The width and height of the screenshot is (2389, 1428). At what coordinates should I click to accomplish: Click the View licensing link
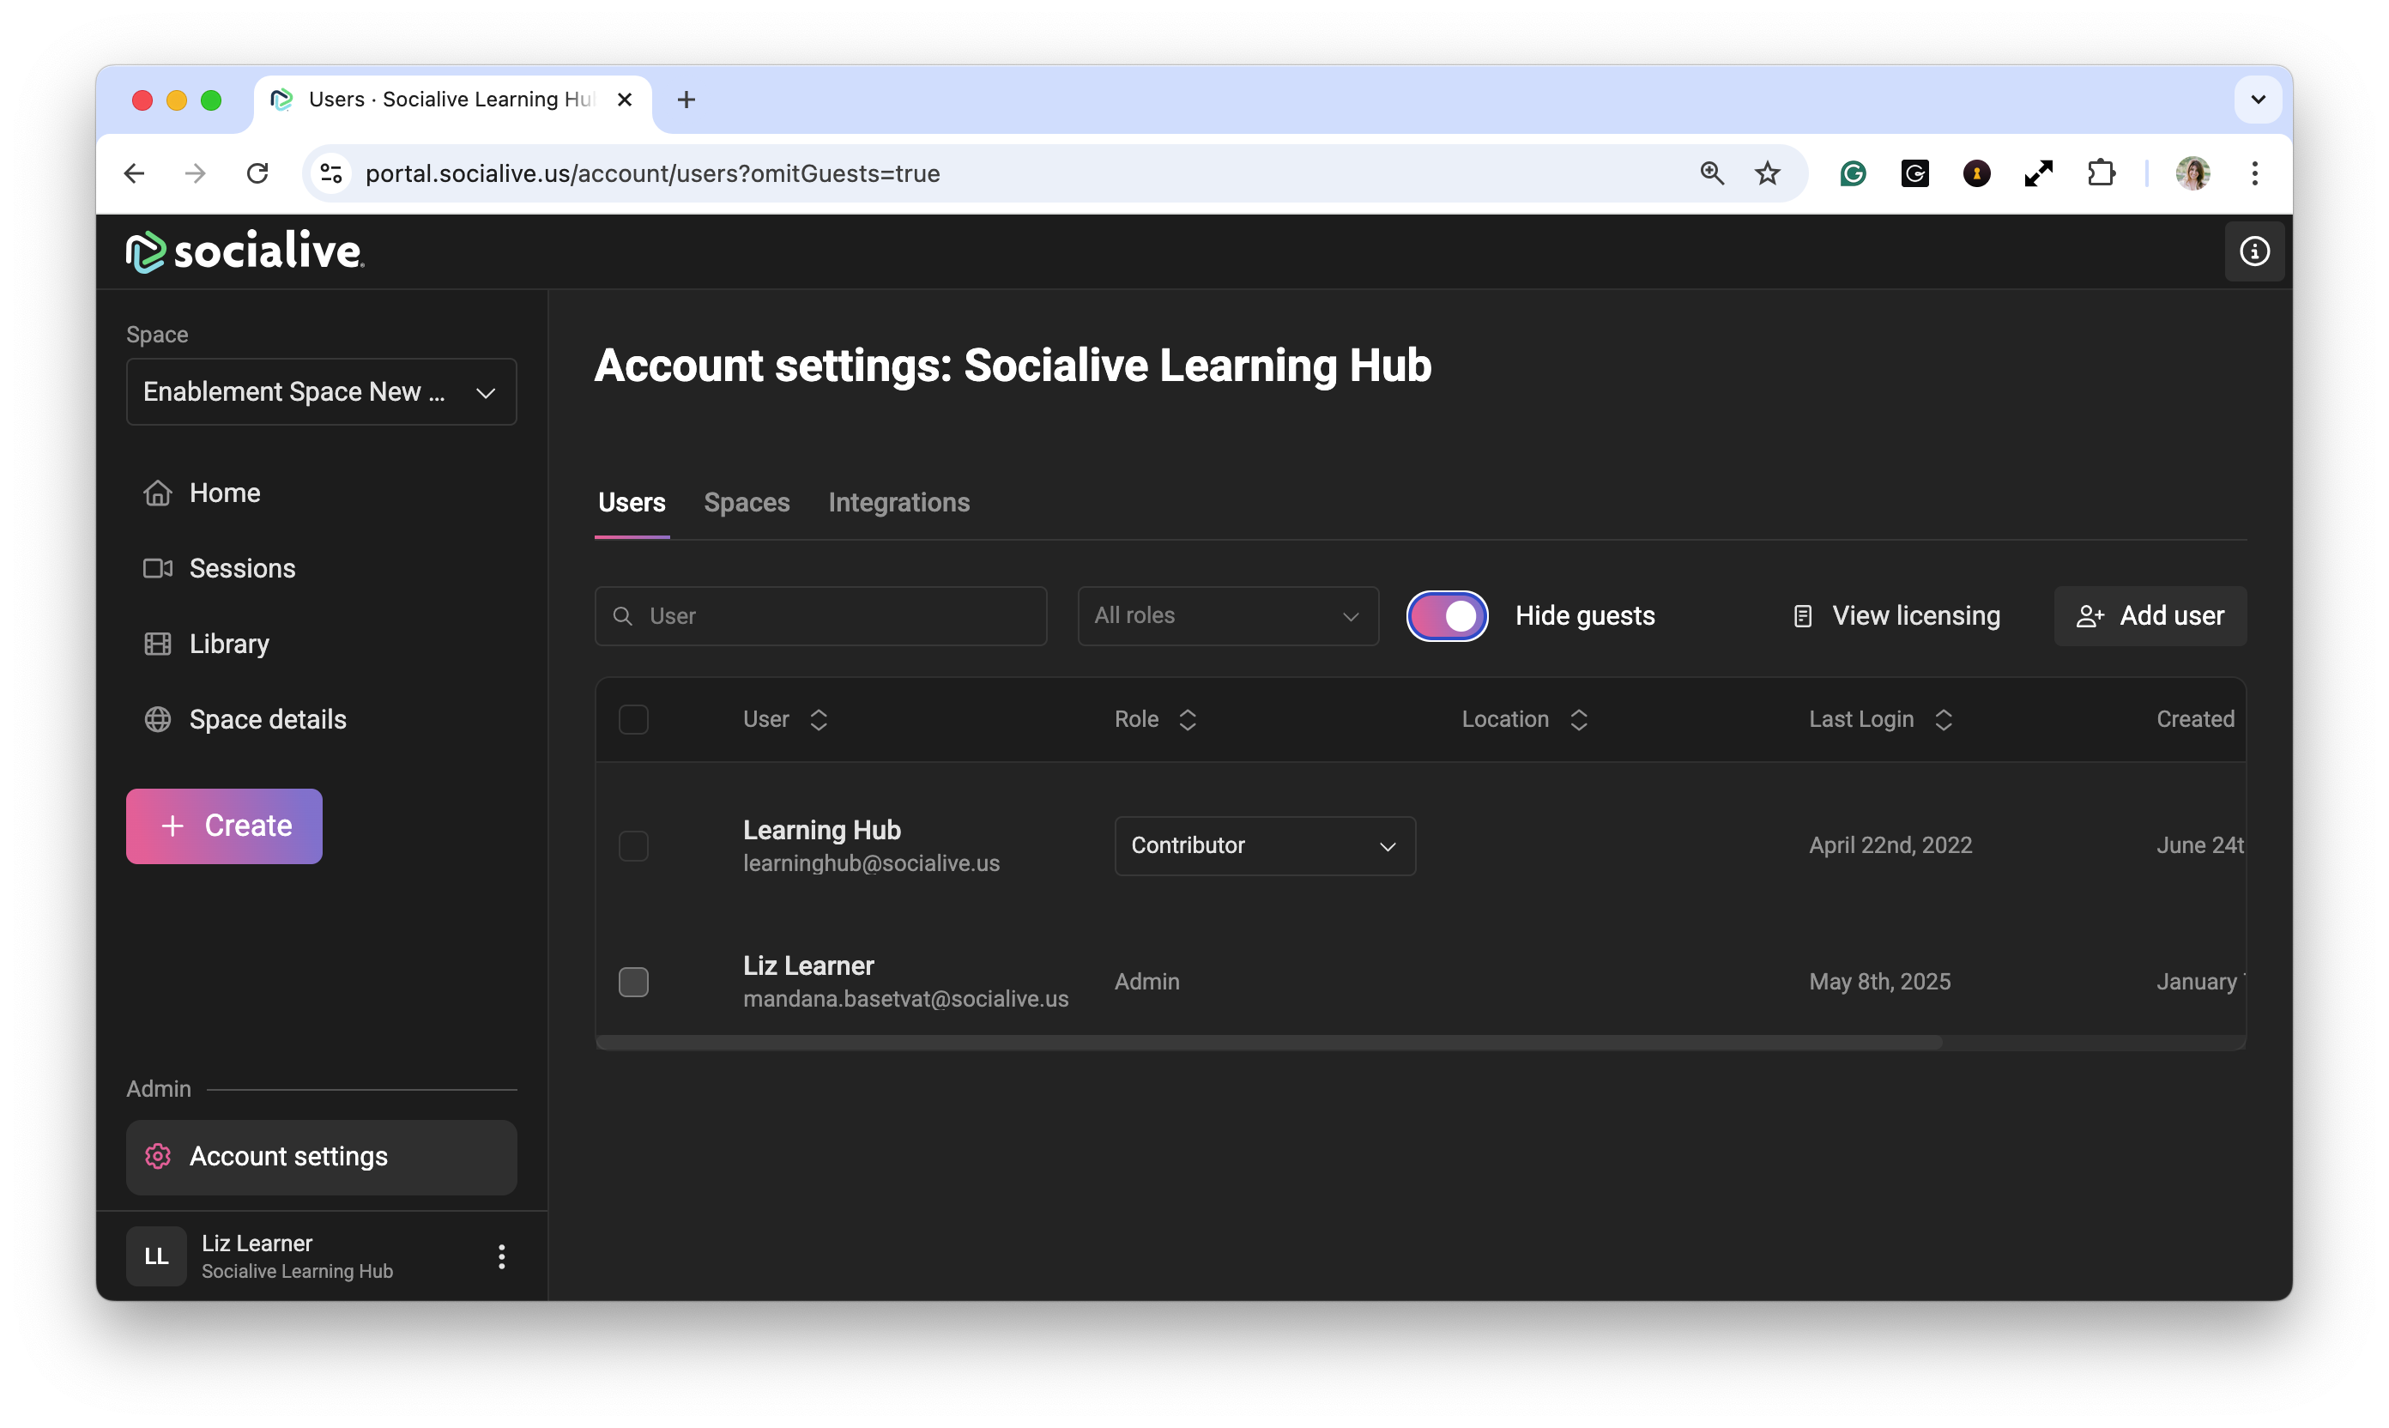(1897, 616)
